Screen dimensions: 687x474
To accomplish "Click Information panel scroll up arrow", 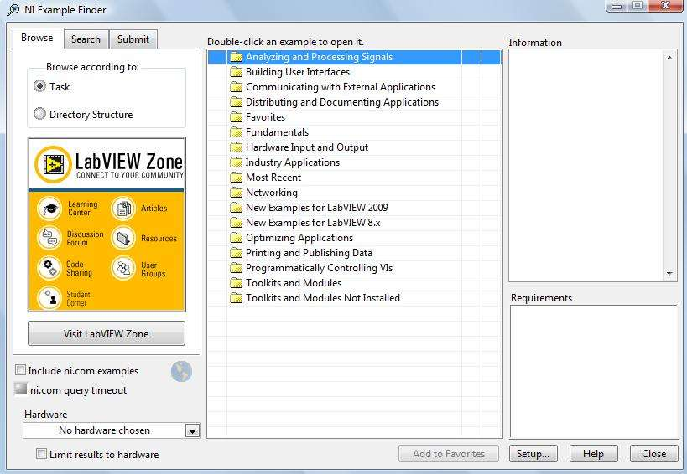I will pos(669,57).
